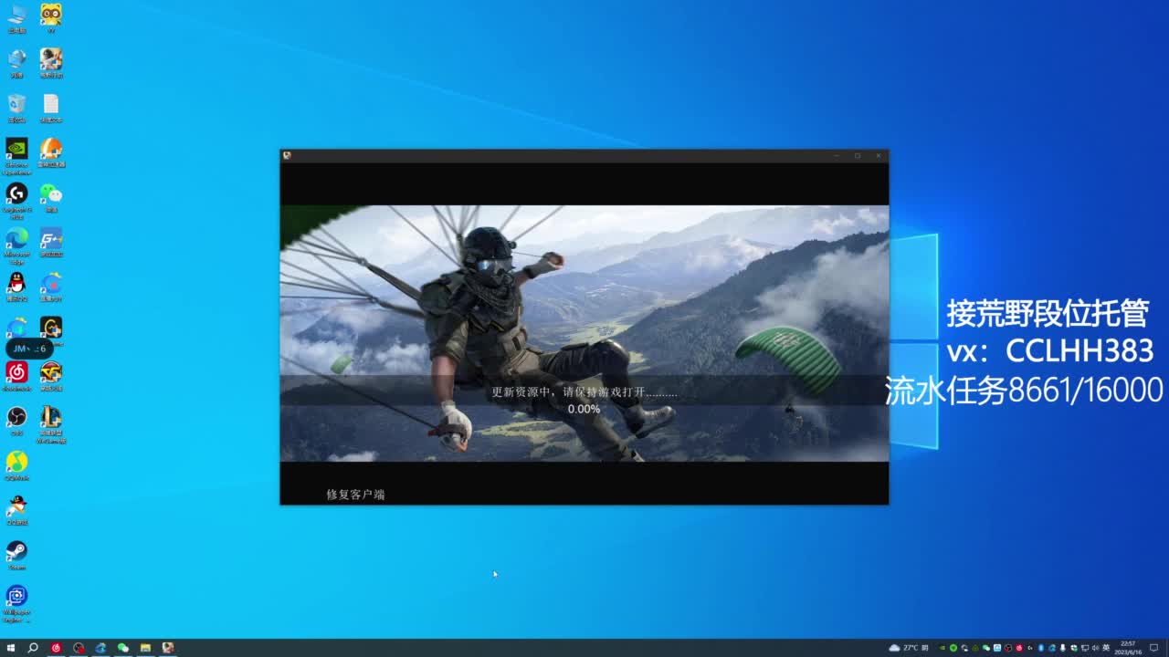The width and height of the screenshot is (1169, 657).
Task: Open WeChat desktop shortcut
Action: (x=51, y=197)
